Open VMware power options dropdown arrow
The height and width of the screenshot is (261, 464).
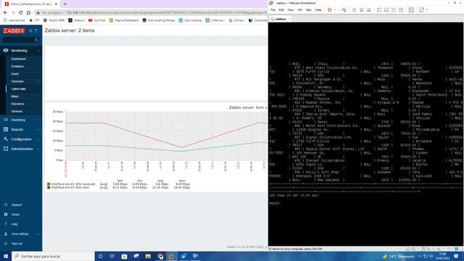(335, 9)
